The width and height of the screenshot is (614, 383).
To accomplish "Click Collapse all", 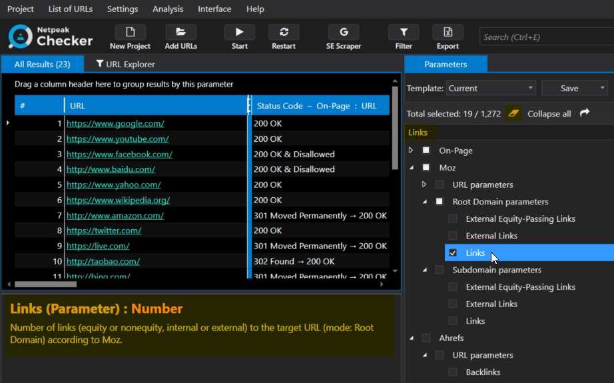I will point(549,114).
